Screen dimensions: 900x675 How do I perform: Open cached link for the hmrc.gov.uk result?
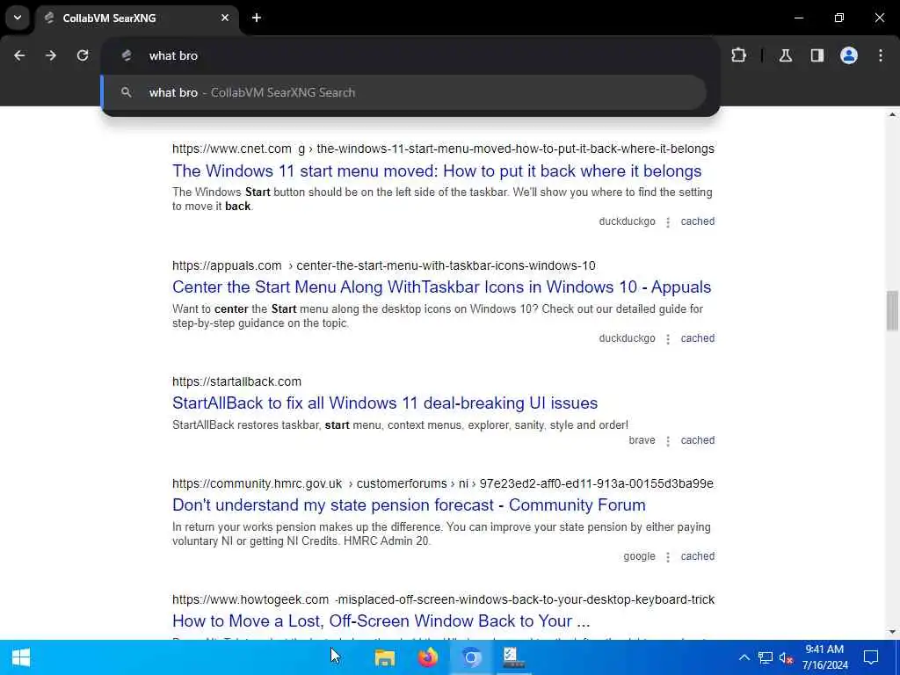[x=697, y=556]
